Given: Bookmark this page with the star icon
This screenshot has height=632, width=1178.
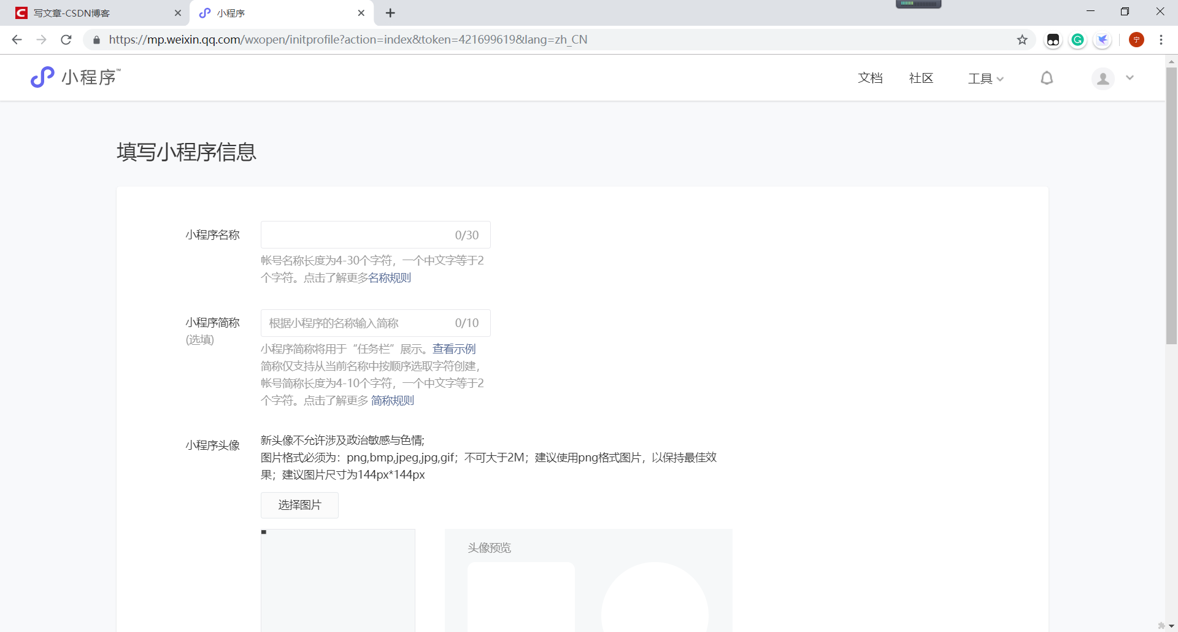Looking at the screenshot, I should pyautogui.click(x=1022, y=40).
